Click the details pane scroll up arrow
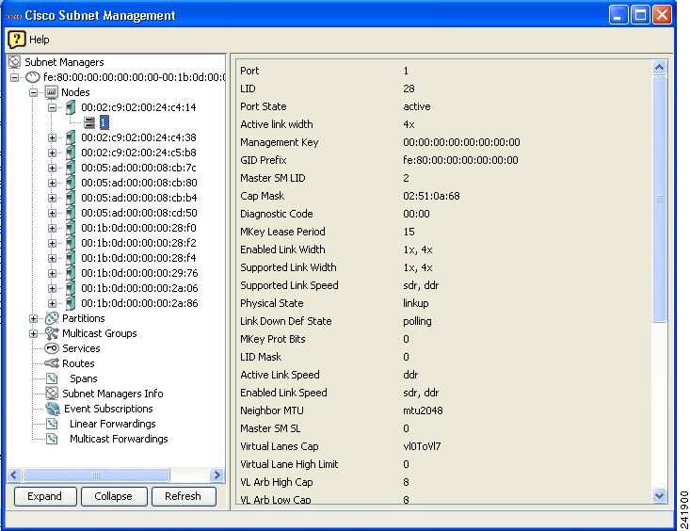 [x=659, y=67]
